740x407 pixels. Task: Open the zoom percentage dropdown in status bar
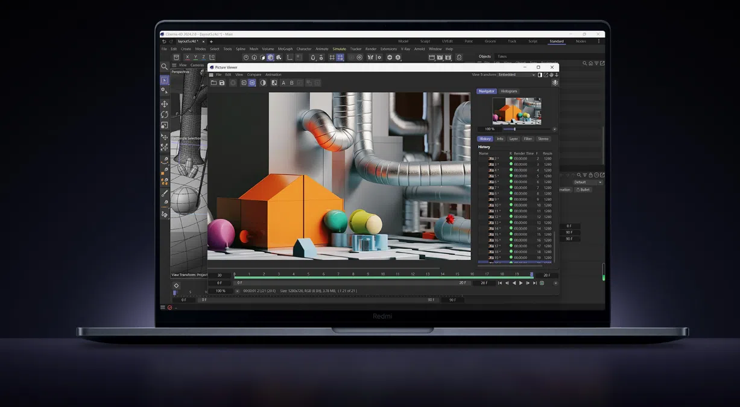[x=238, y=291]
